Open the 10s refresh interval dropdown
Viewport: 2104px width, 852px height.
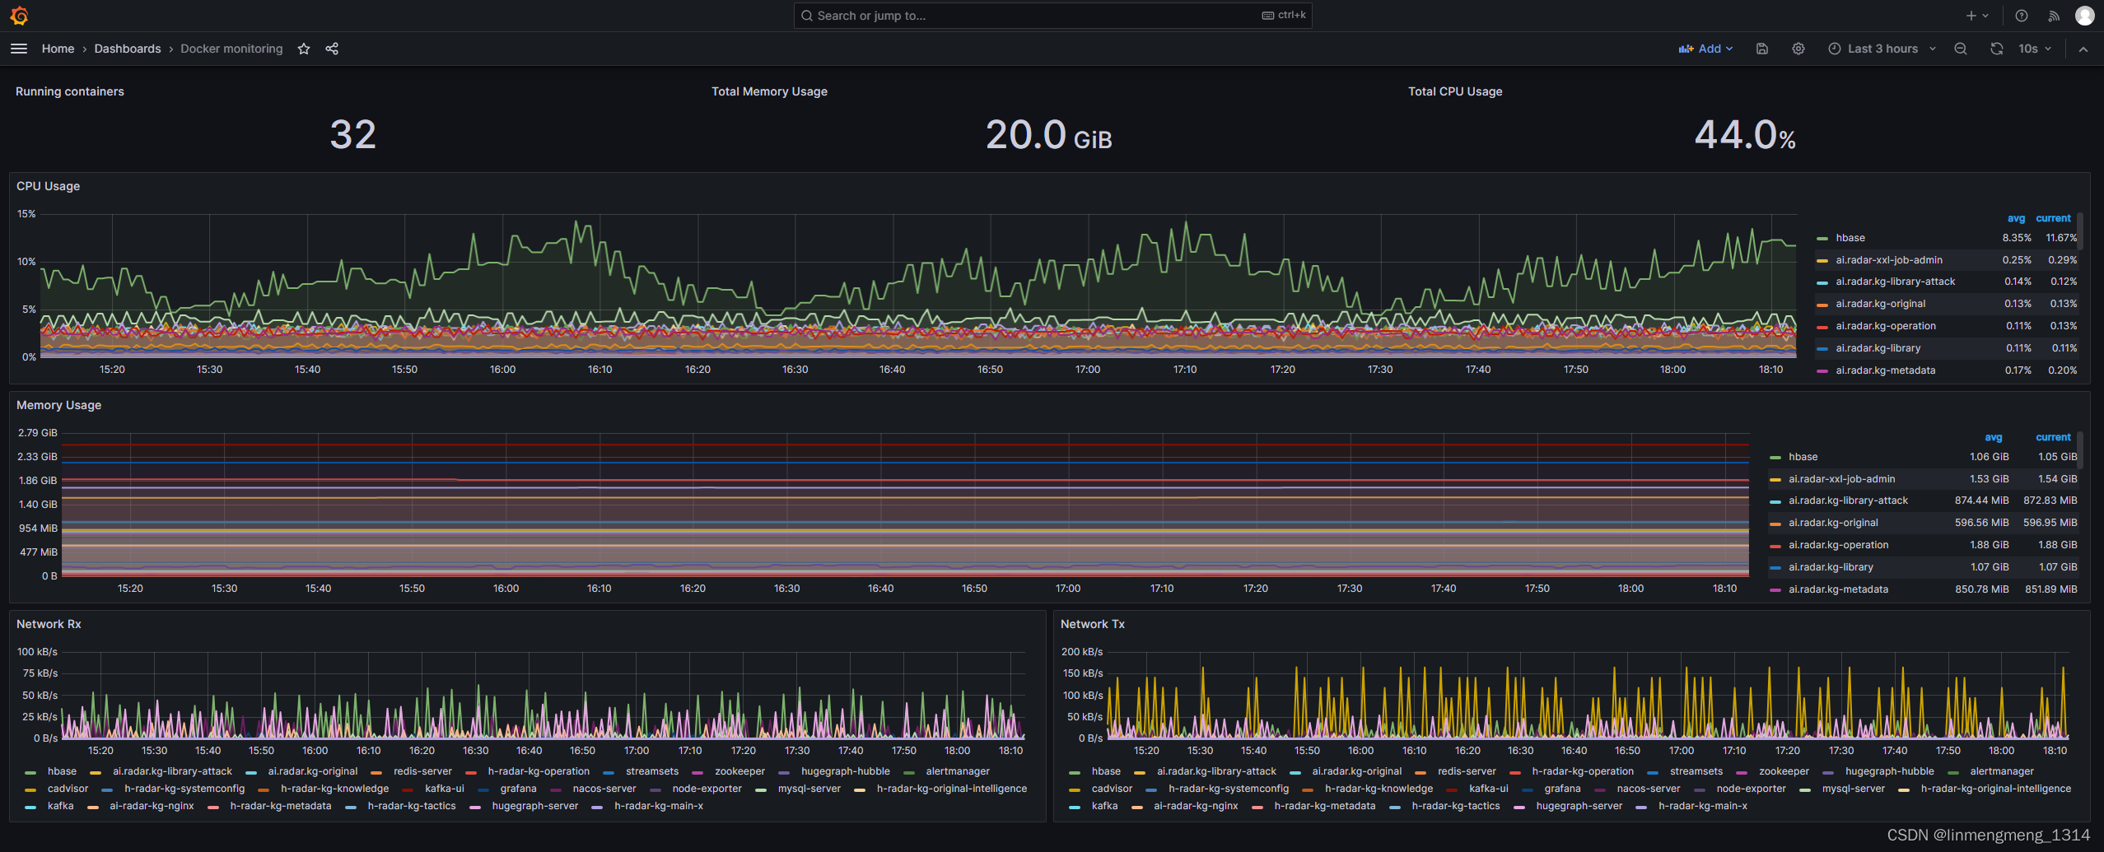(2034, 49)
